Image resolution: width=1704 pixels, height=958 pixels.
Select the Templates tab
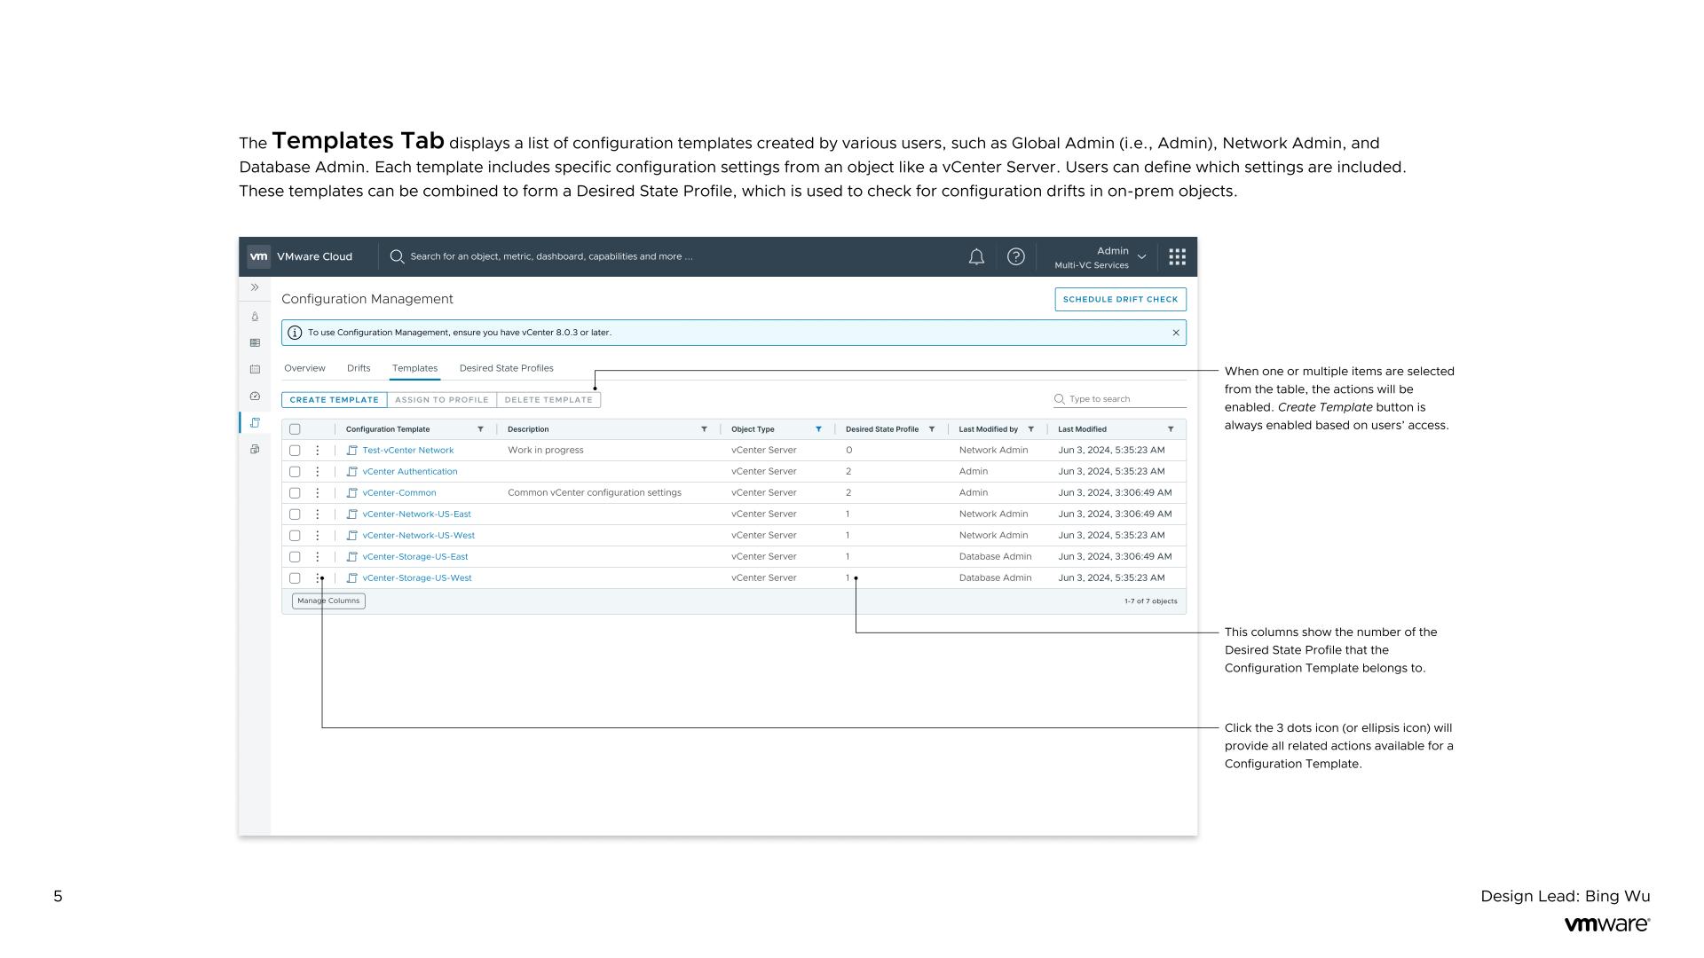414,368
